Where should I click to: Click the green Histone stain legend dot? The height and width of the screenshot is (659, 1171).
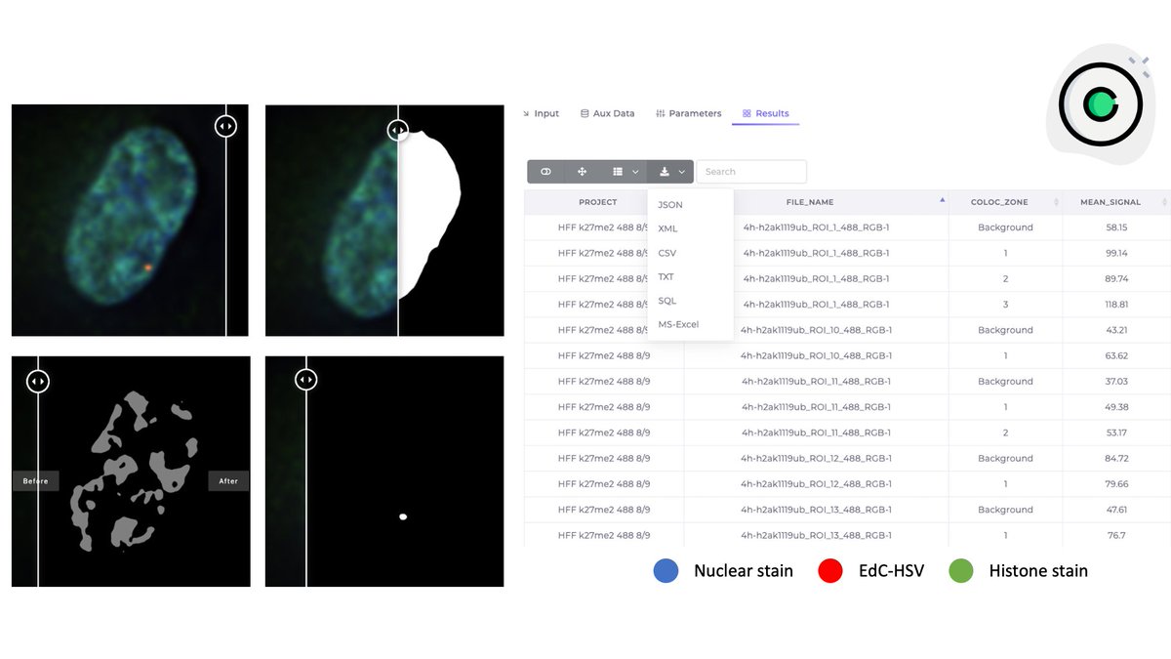coord(961,571)
